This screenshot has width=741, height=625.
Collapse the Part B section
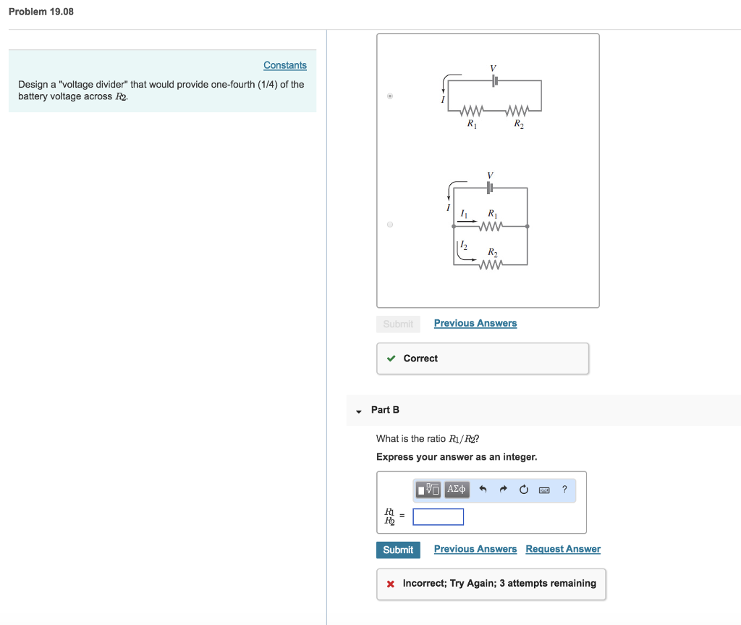[x=357, y=411]
